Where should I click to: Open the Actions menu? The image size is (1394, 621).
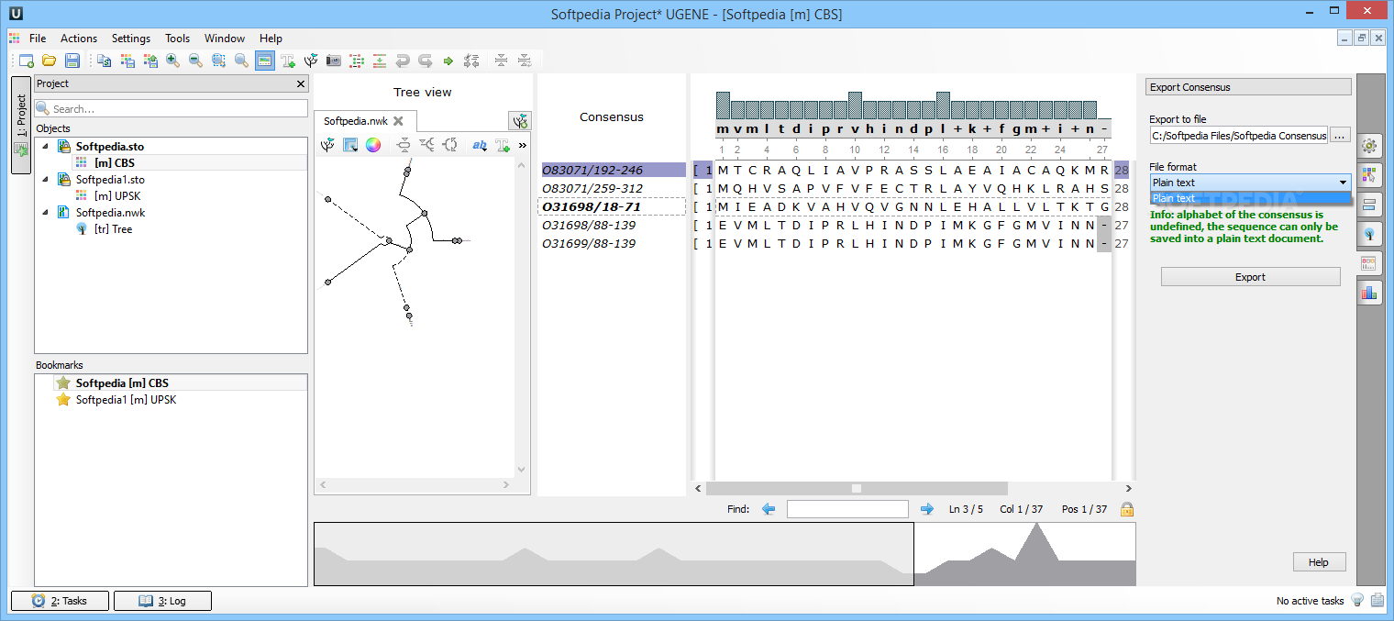coord(79,39)
